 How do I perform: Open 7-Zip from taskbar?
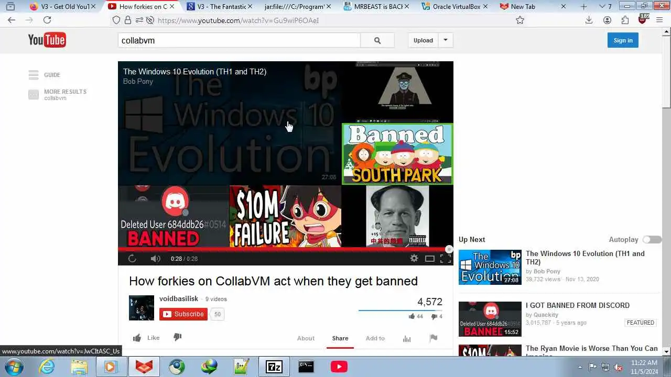coord(274,367)
